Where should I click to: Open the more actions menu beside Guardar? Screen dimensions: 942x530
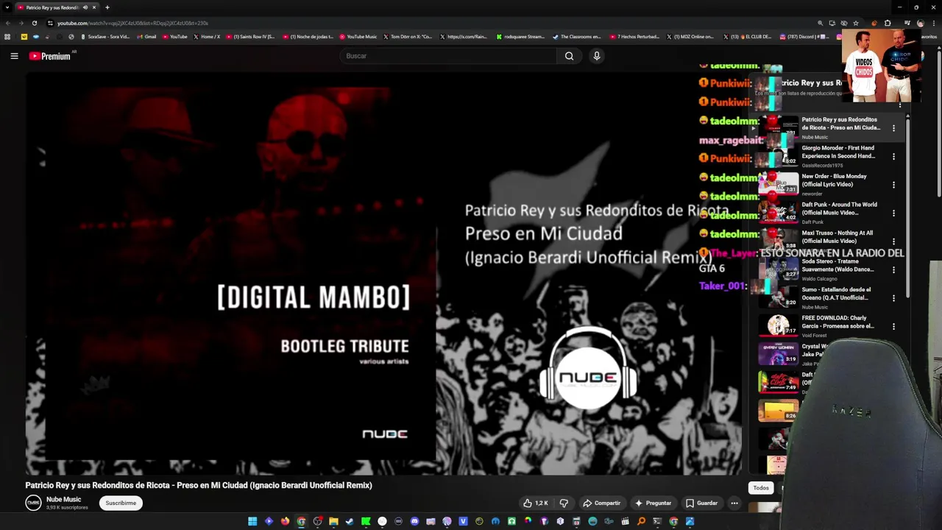734,503
